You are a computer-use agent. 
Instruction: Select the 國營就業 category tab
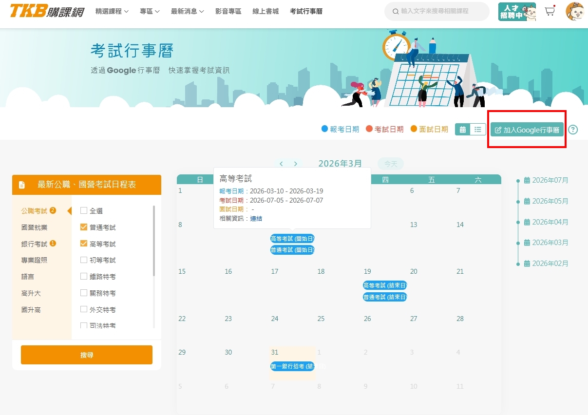(35, 227)
